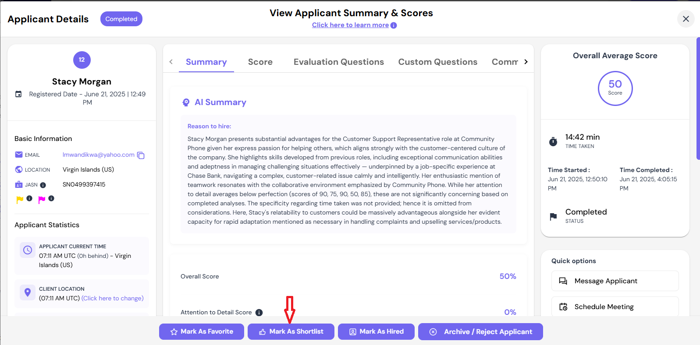The image size is (700, 345).
Task: Copy the applicant email address icon
Action: click(x=141, y=155)
